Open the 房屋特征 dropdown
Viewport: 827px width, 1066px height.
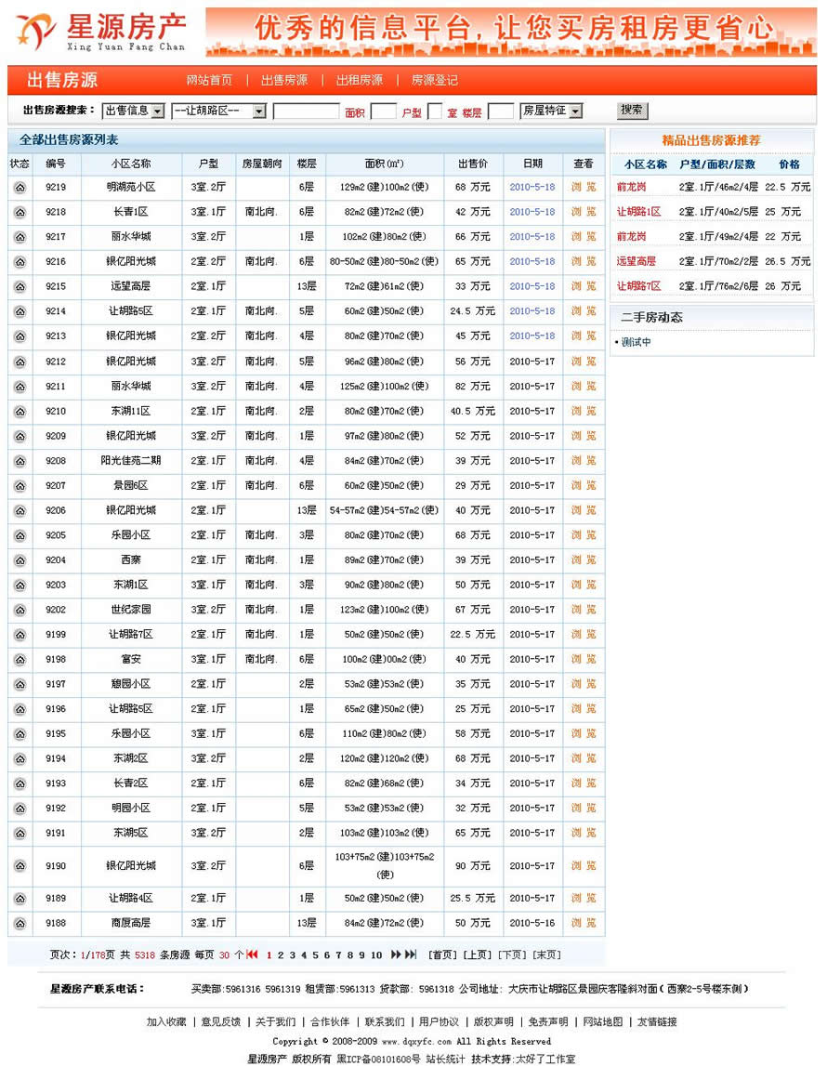[551, 111]
